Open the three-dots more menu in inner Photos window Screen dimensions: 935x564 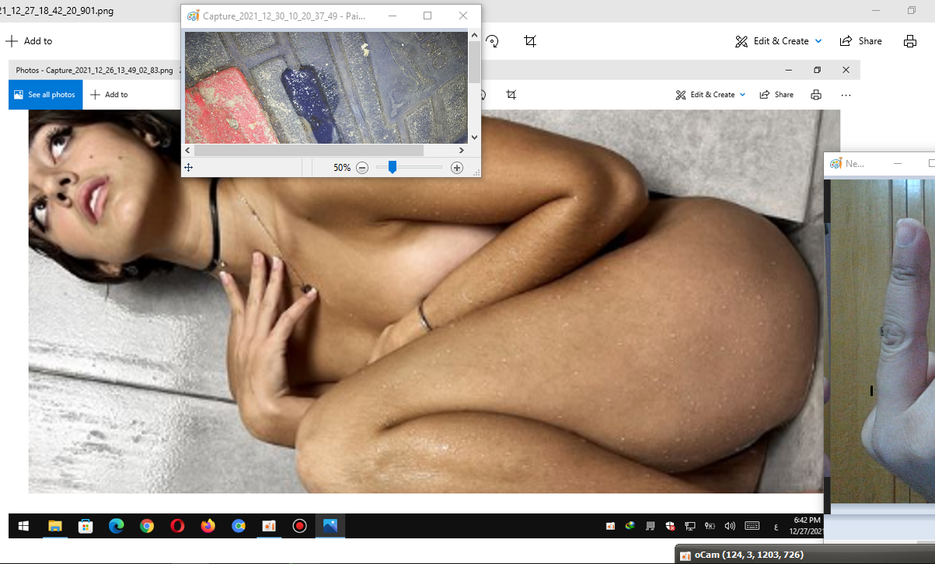(846, 95)
